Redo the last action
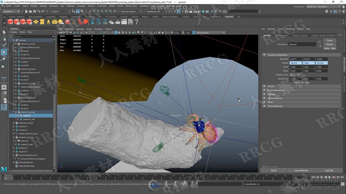Image resolution: width=346 pixels, height=194 pixels. click(43, 11)
